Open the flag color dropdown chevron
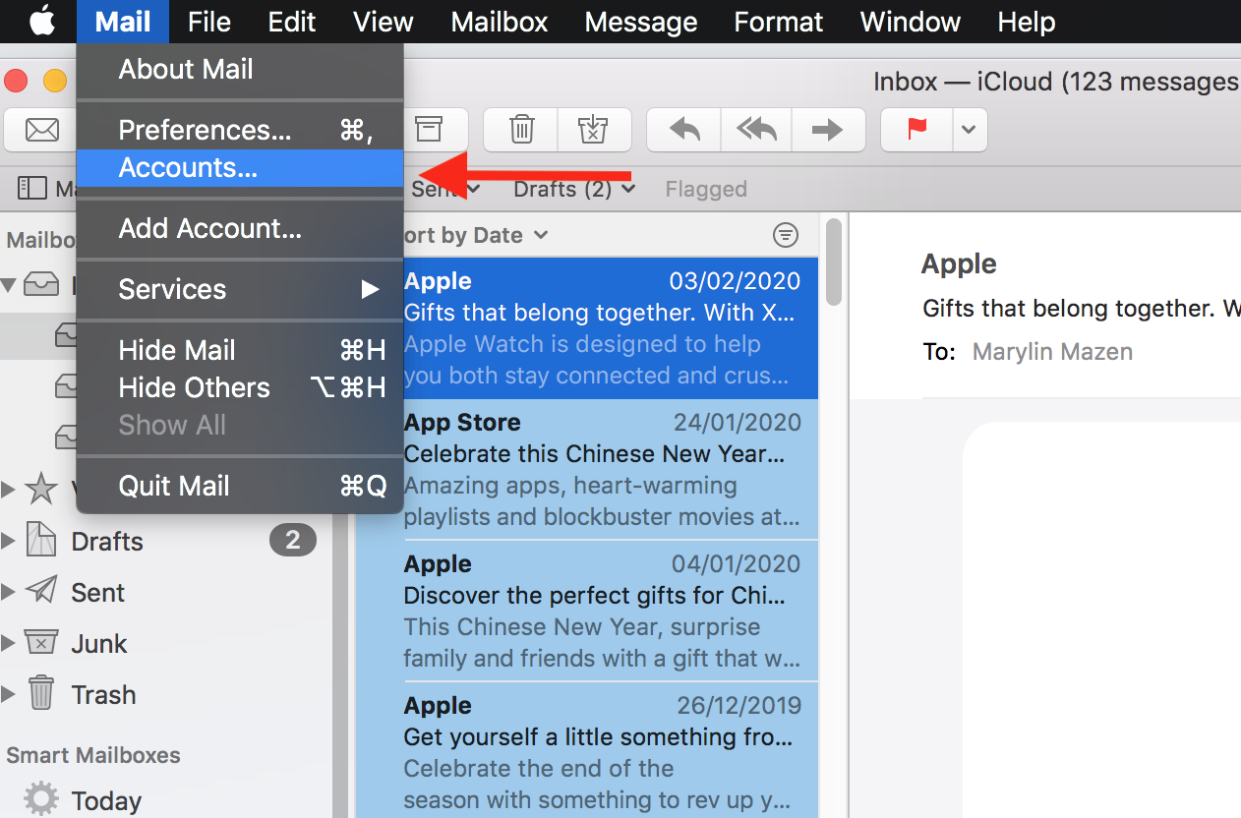 (970, 129)
